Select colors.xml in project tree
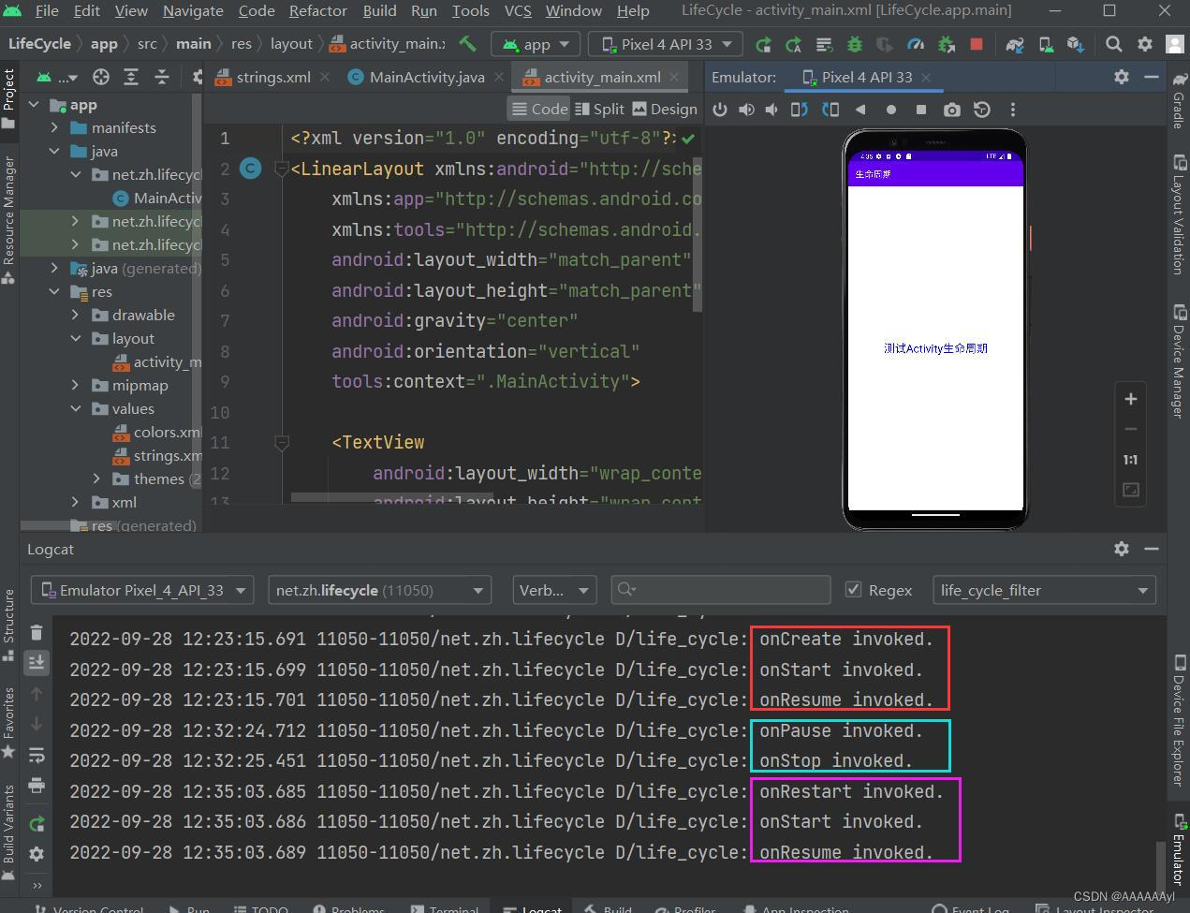 [x=156, y=432]
